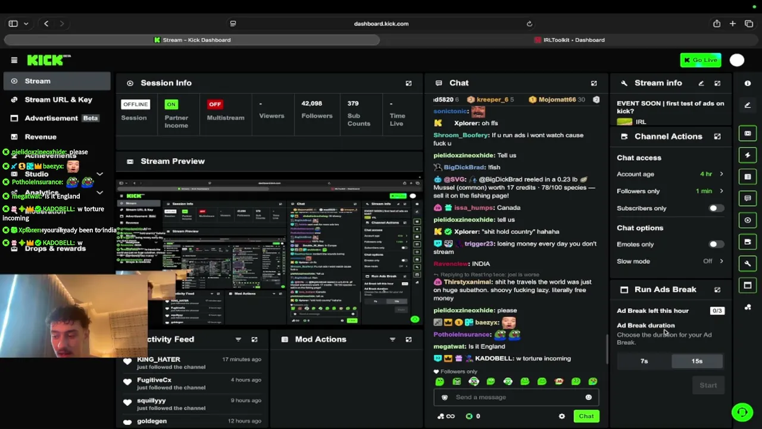Click the Stream Preview thumbnail
Screen dimensions: 762x429
269,251
